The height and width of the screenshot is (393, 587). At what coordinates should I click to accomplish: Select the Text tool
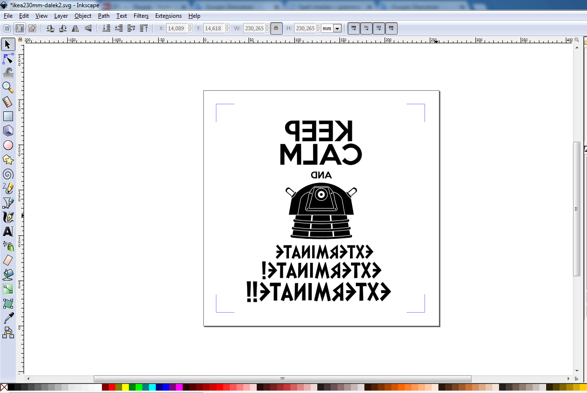[8, 232]
